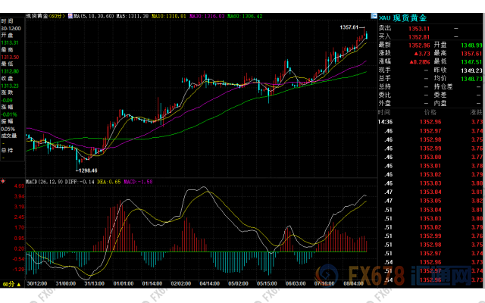485x303 pixels.
Task: Click the red MACD indicator icon
Action: tap(5, 182)
